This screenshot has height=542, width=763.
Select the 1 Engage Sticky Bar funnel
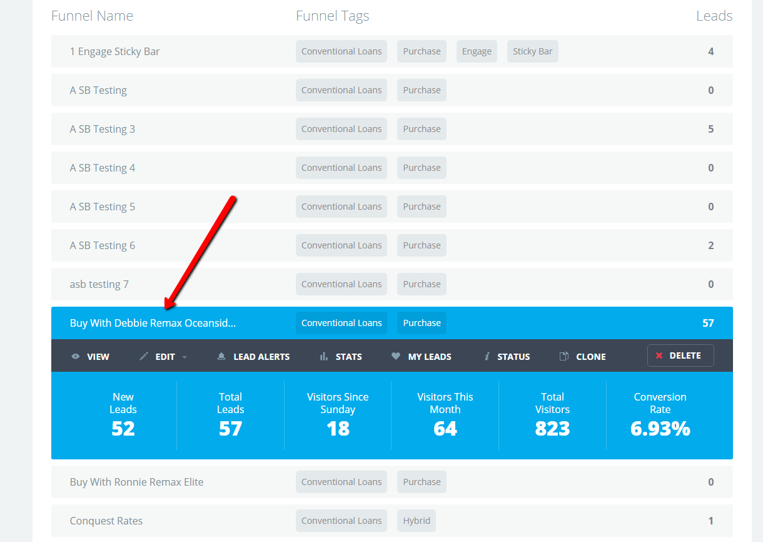point(392,51)
